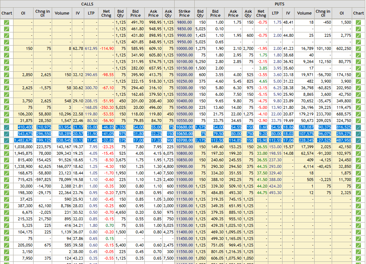Click calls chart icon in highlighted 10600.00 row
This screenshot has width=366, height=264.
(x=7, y=127)
